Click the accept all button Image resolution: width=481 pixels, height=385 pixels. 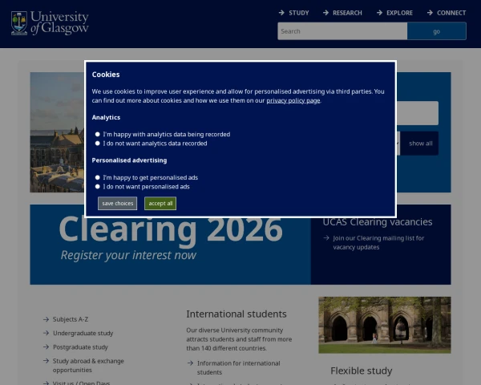point(160,203)
